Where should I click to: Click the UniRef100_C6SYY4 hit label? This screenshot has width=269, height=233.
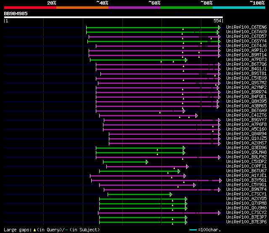click(x=246, y=41)
